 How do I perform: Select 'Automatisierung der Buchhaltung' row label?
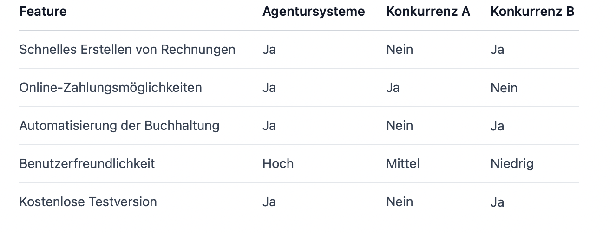(x=119, y=126)
